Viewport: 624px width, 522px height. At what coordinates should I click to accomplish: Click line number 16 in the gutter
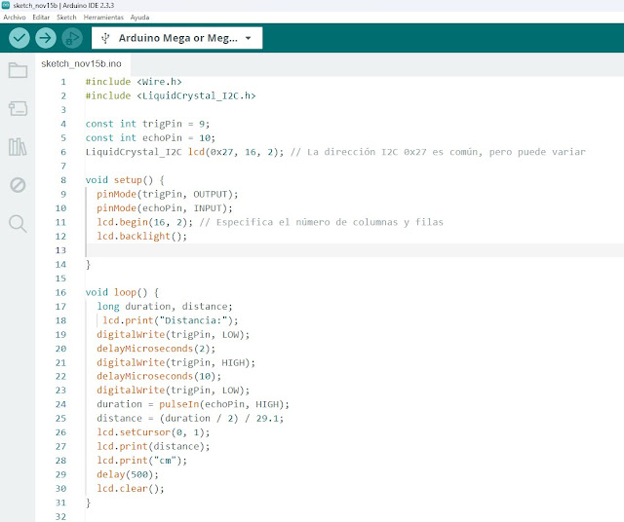click(60, 292)
